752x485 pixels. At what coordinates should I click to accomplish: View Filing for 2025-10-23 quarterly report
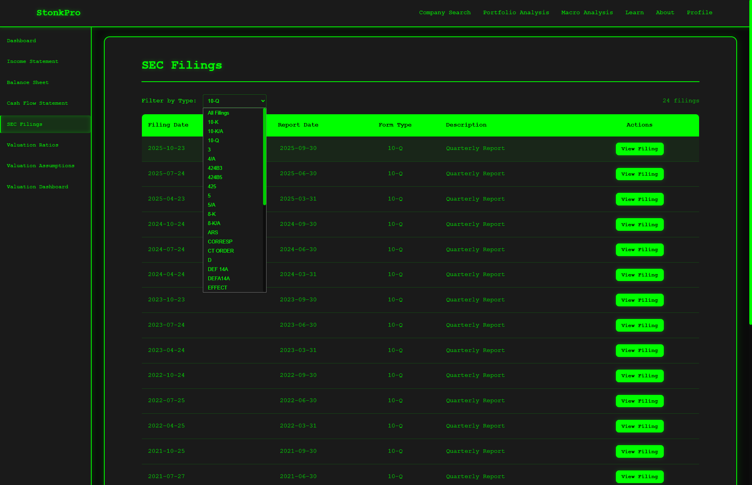[x=639, y=149]
